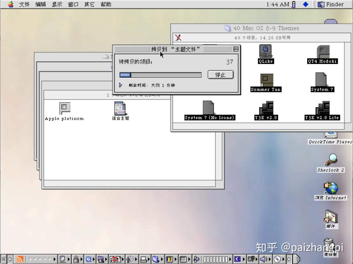The height and width of the screenshot is (264, 353).
Task: Collapse the control strip with left tab
Action: point(4,259)
